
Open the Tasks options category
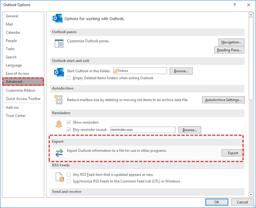(x=23, y=49)
